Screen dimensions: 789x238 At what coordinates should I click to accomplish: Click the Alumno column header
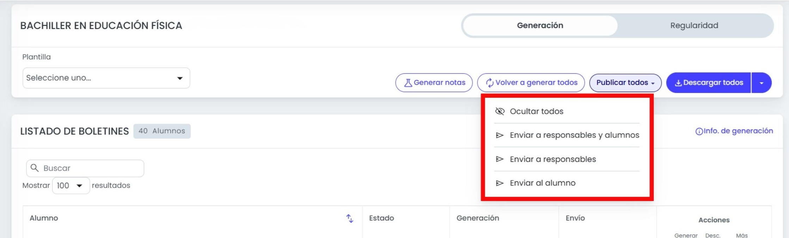click(x=44, y=218)
